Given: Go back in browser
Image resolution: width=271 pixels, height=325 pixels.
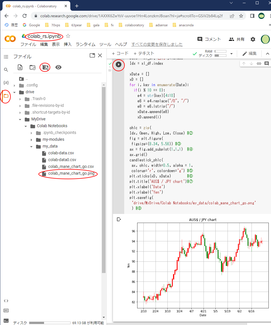Looking at the screenshot, I should pos(6,16).
